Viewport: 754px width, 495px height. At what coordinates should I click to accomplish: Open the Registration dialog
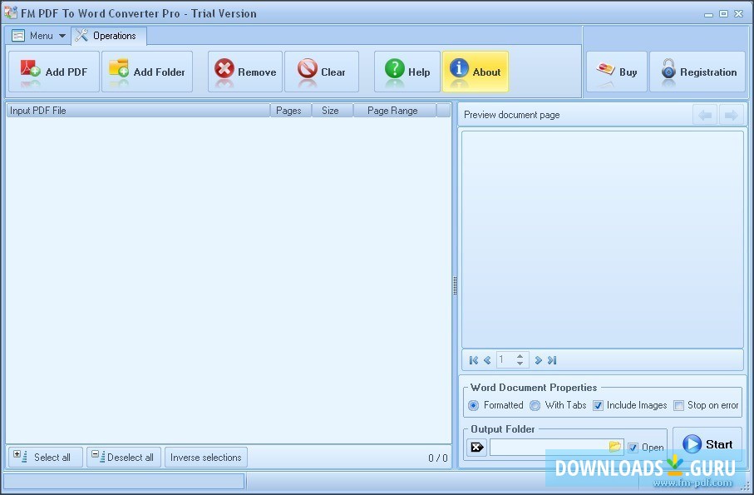697,72
